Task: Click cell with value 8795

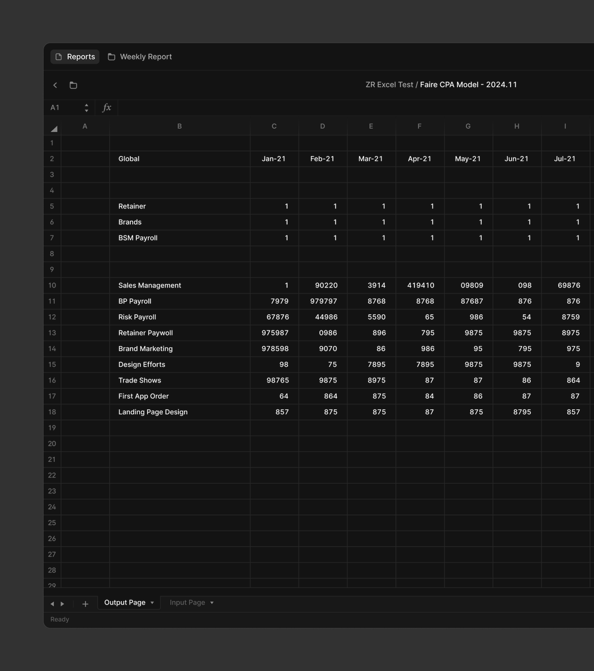Action: tap(517, 412)
